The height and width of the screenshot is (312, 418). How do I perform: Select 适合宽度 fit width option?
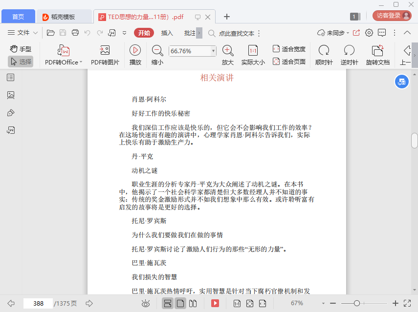tap(289, 49)
